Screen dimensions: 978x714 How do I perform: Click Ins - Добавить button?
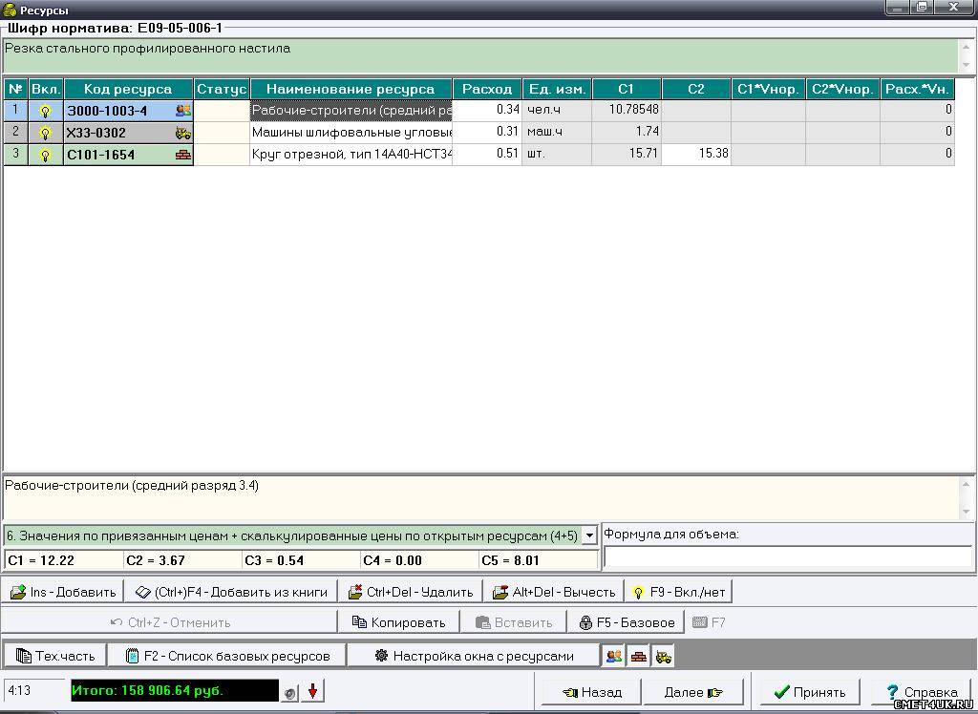pyautogui.click(x=63, y=592)
